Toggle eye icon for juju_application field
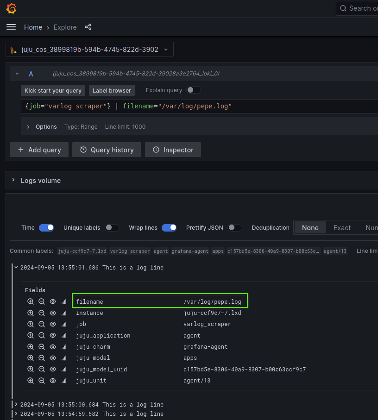378x420 pixels. (x=53, y=336)
